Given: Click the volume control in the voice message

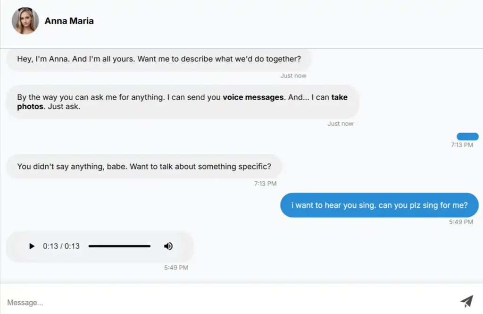Looking at the screenshot, I should [x=168, y=246].
